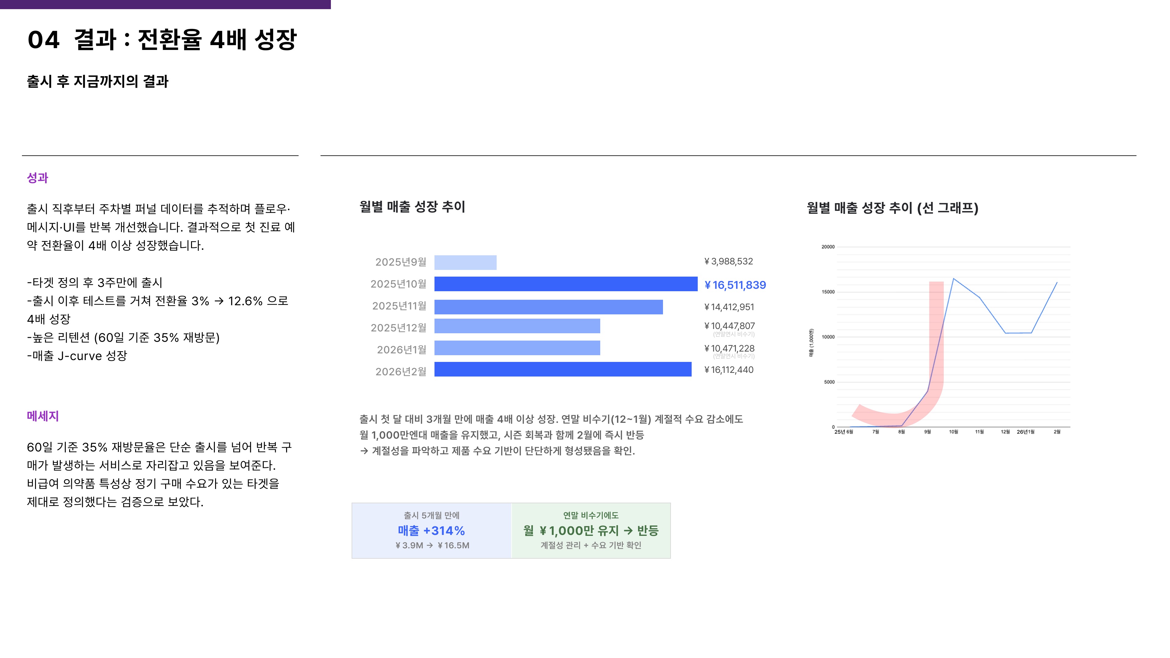The image size is (1170, 658).
Task: Select the dark blue bar for 2026년2월
Action: pos(563,369)
